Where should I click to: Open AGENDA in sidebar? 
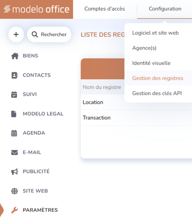(34, 133)
